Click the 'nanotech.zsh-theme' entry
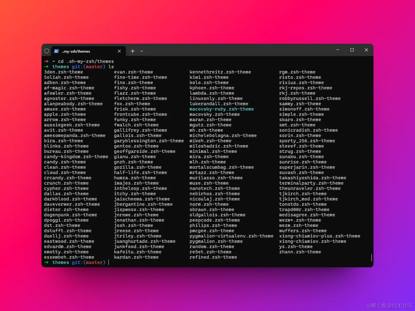Viewport: 415px width, 311px height. pos(215,188)
